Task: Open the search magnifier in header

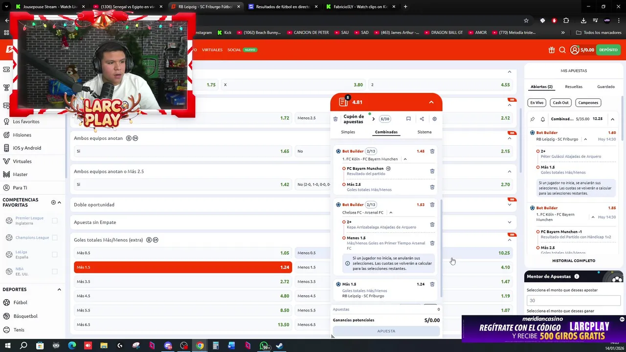Action: (562, 50)
